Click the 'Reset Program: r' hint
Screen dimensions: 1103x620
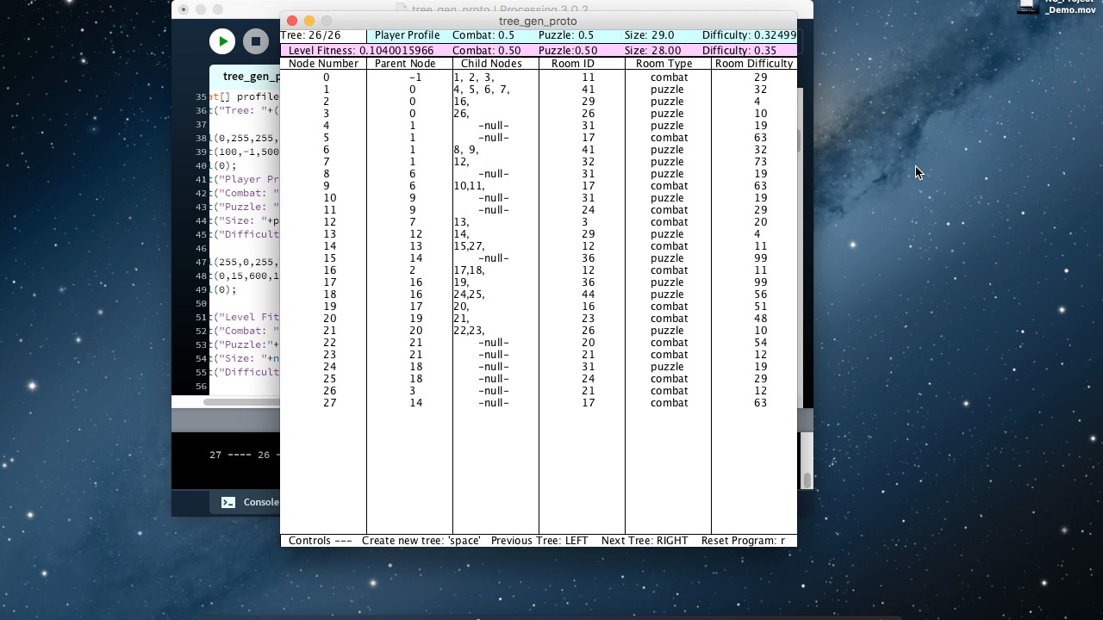click(743, 541)
